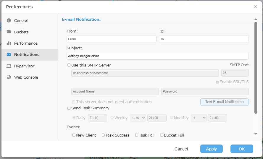Click the Buckets folder icon

pos(9,32)
